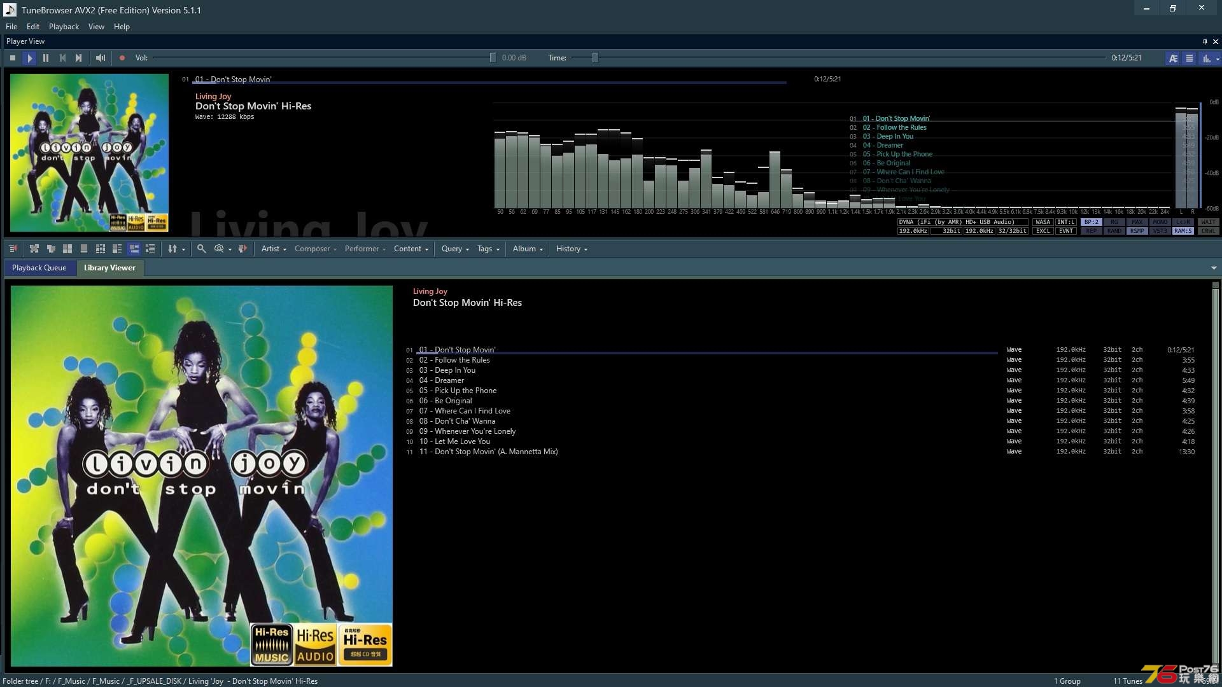The height and width of the screenshot is (687, 1222).
Task: Switch to the Library Viewer tab
Action: click(109, 268)
